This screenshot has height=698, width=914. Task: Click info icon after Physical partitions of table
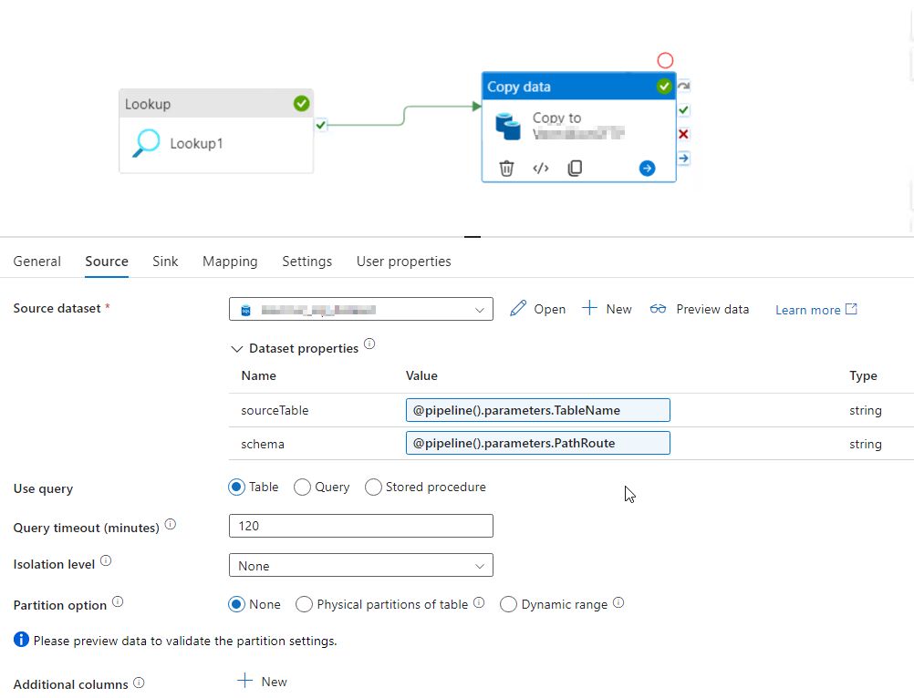[479, 602]
